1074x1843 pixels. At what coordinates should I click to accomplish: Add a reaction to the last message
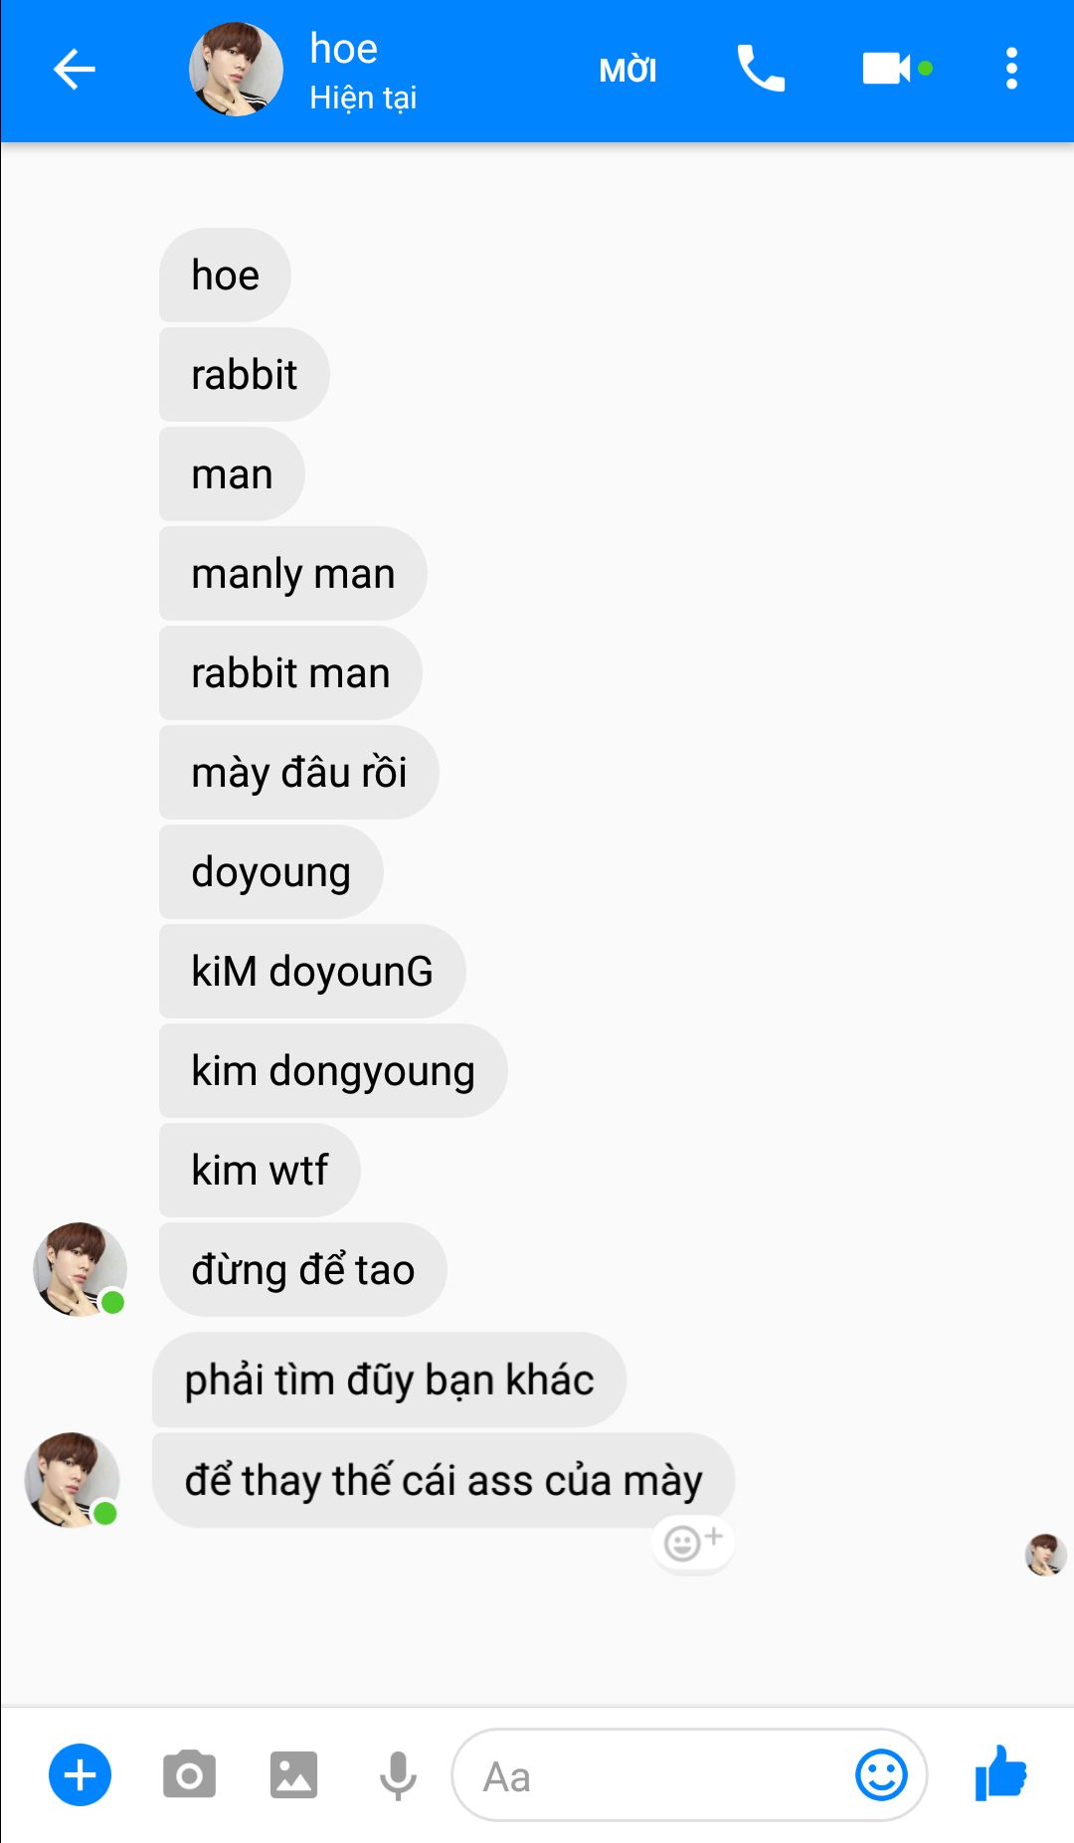693,1544
